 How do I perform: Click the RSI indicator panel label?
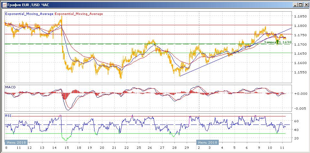pos(8,115)
